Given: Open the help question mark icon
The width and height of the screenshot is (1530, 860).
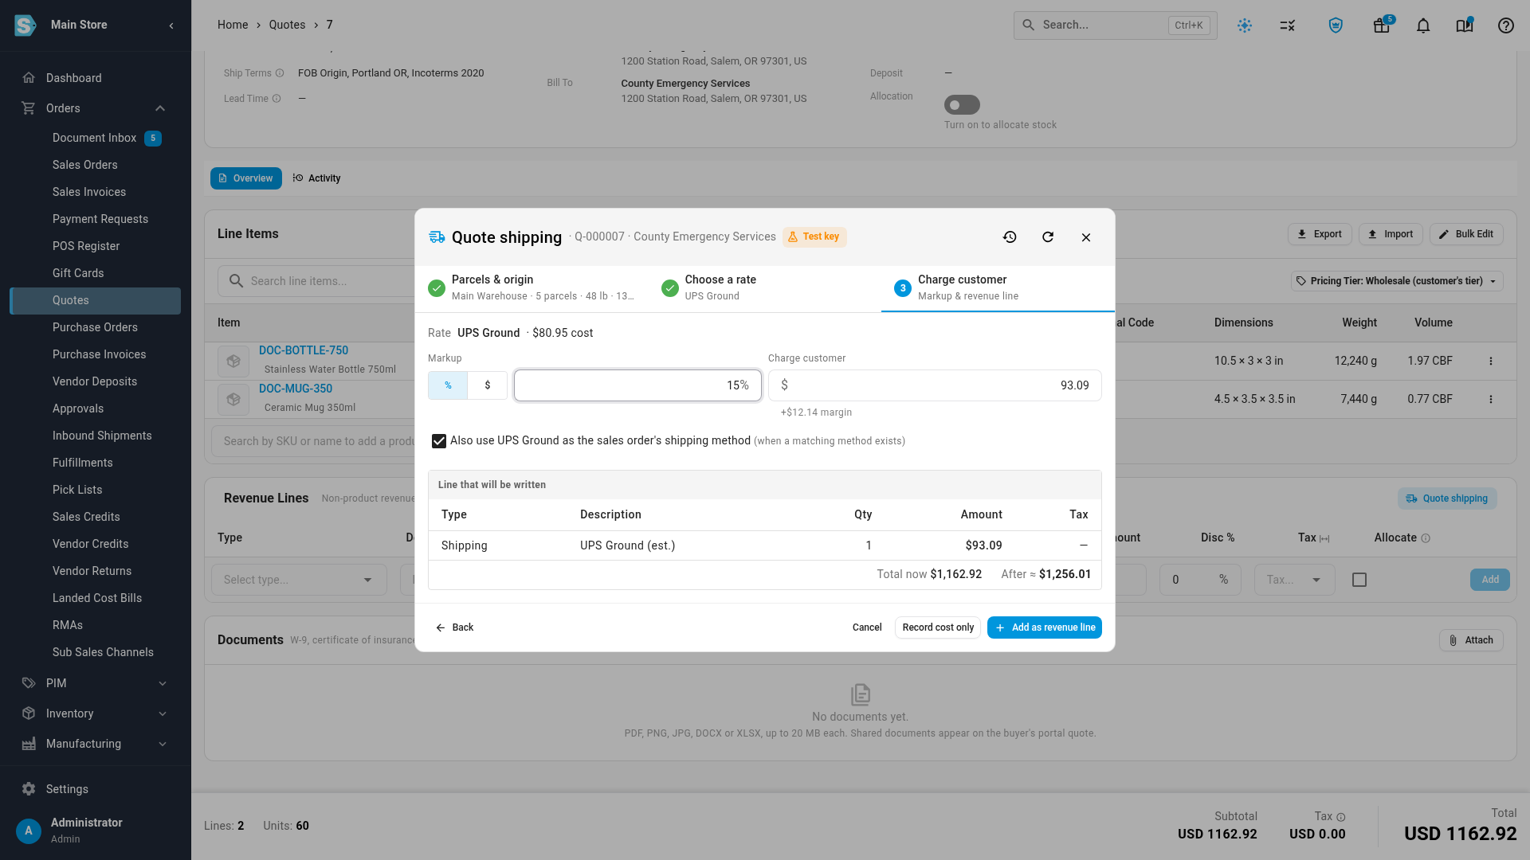Looking at the screenshot, I should coord(1505,25).
